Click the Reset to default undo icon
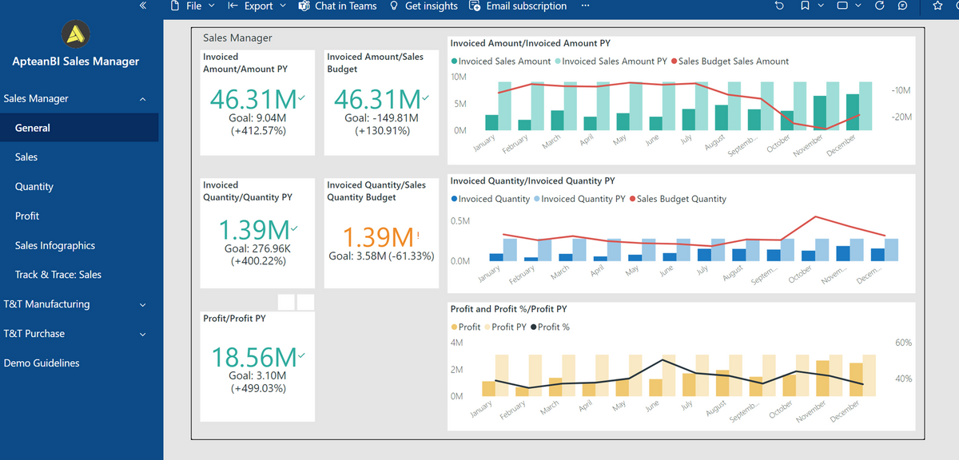 pos(780,6)
